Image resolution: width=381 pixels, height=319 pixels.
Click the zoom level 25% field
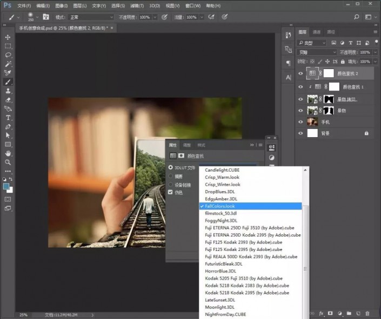click(x=24, y=315)
